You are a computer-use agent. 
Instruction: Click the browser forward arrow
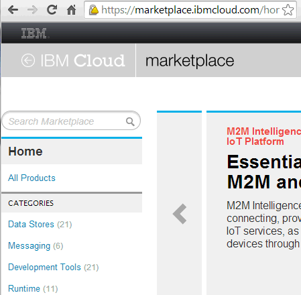32,10
